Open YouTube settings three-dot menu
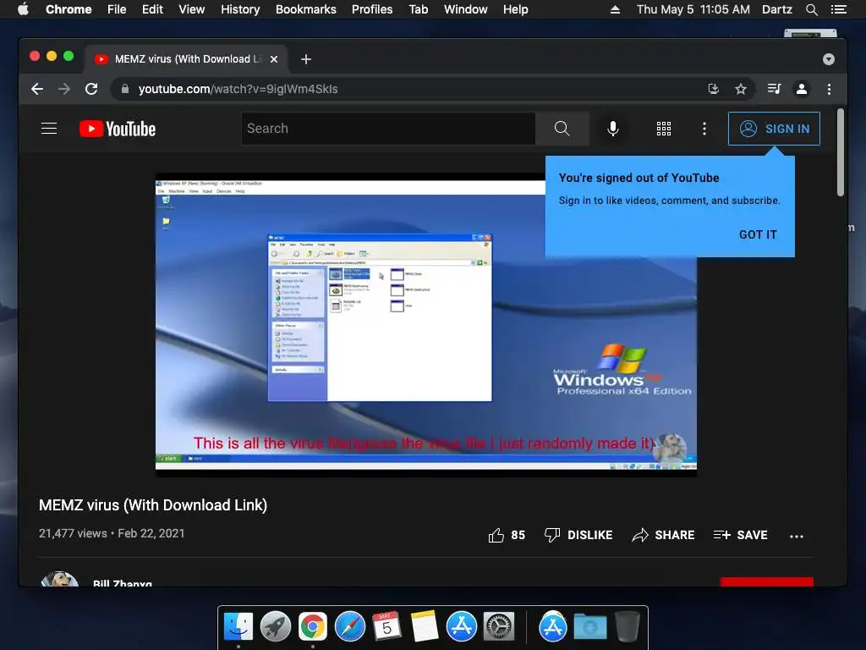 704,129
